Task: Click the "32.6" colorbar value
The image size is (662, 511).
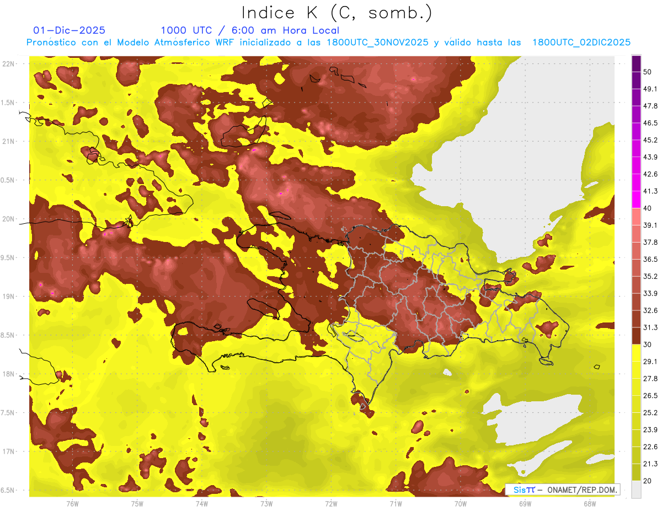Action: click(x=650, y=310)
